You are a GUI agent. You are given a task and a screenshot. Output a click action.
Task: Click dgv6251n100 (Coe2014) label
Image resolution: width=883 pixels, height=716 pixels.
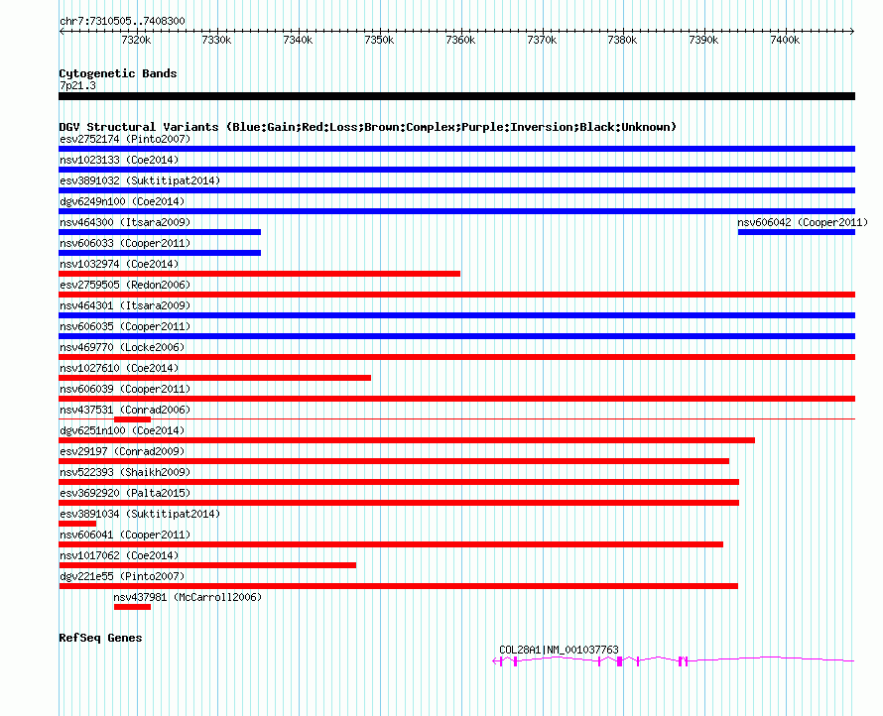coord(122,430)
